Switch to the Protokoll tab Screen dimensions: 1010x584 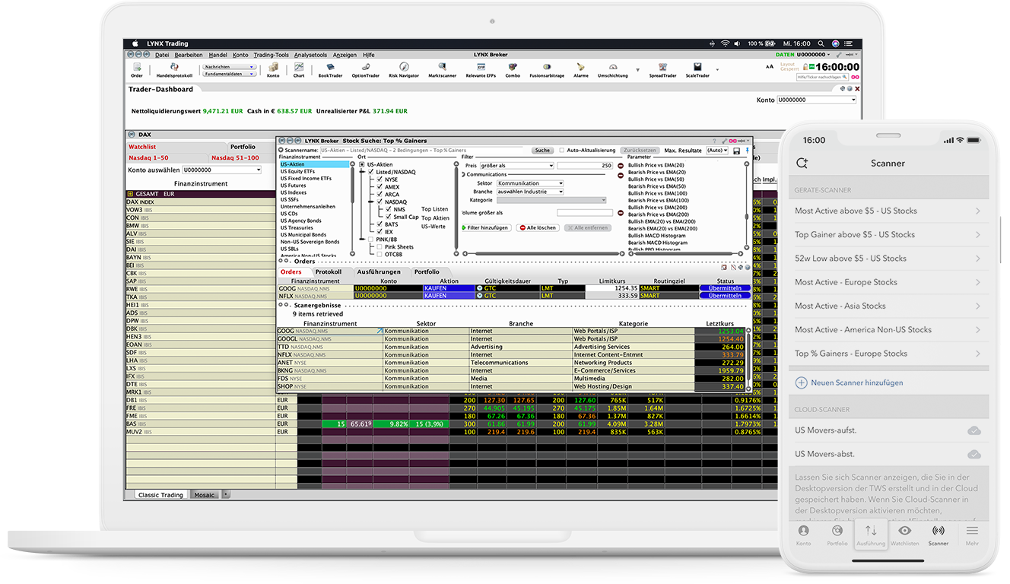click(329, 271)
